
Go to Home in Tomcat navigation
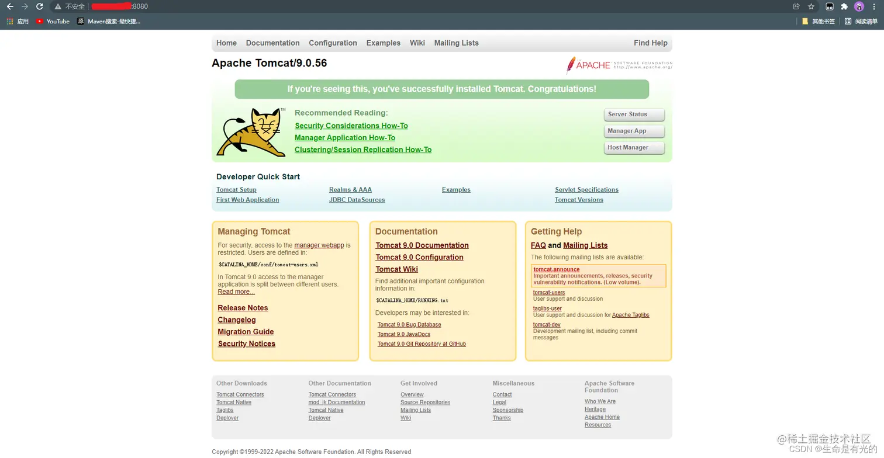coord(226,43)
